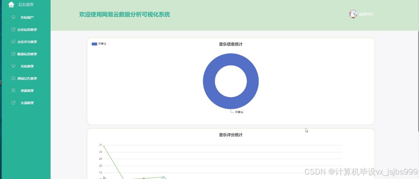Click the 郭富城 label below the donut
Viewport: 419px width, 179px height.
[239, 112]
